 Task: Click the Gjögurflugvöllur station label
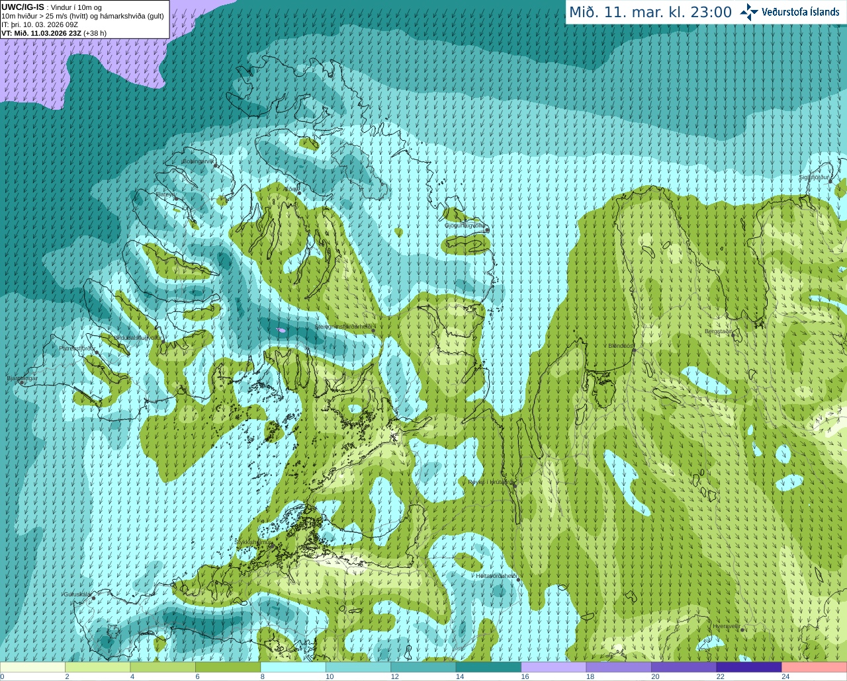tap(466, 225)
